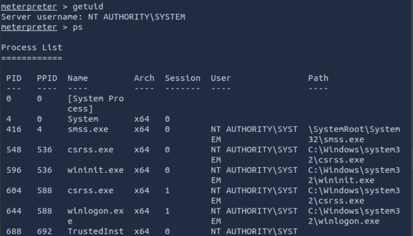Click x64 arch in wininit.exe row

pyautogui.click(x=142, y=170)
